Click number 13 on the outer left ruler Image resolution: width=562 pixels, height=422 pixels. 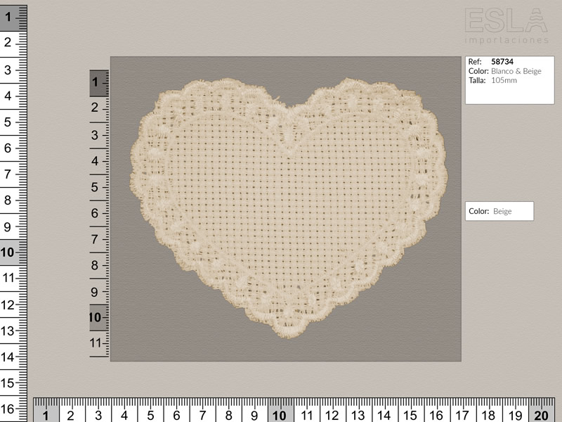7,331
